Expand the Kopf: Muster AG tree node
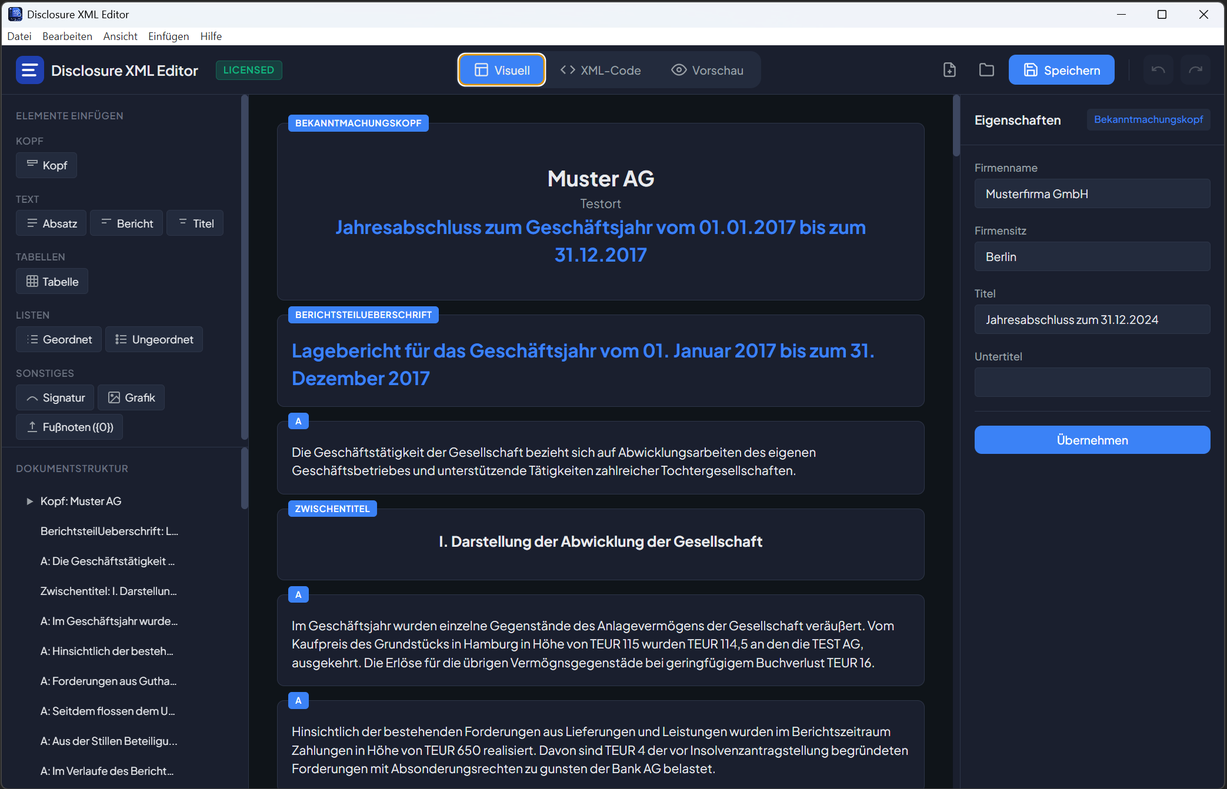This screenshot has height=789, width=1227. [x=30, y=501]
